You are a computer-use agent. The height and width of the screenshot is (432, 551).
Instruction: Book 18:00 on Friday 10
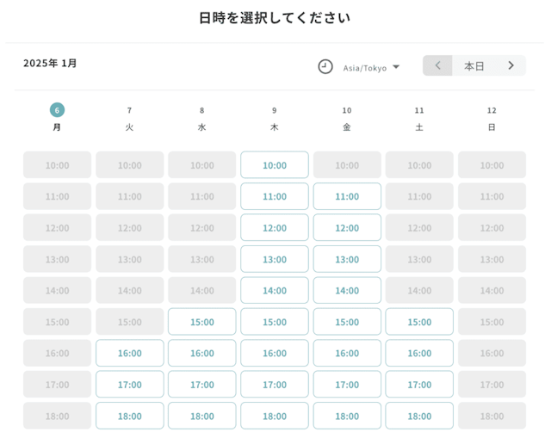347,416
